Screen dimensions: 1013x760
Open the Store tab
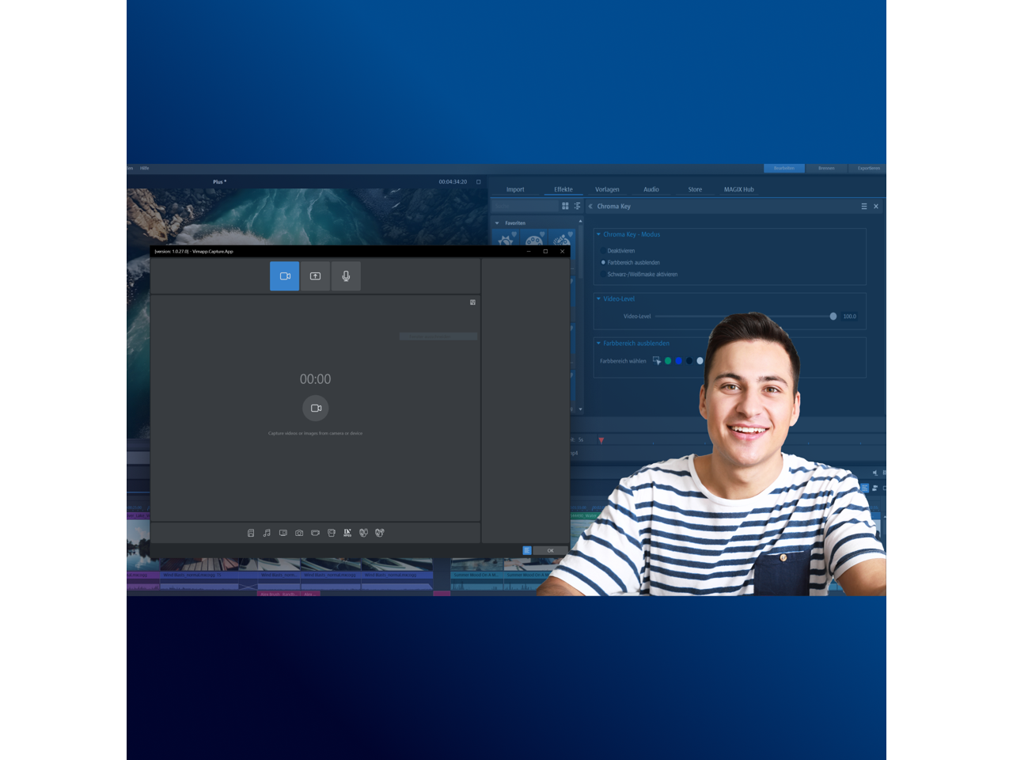click(695, 189)
